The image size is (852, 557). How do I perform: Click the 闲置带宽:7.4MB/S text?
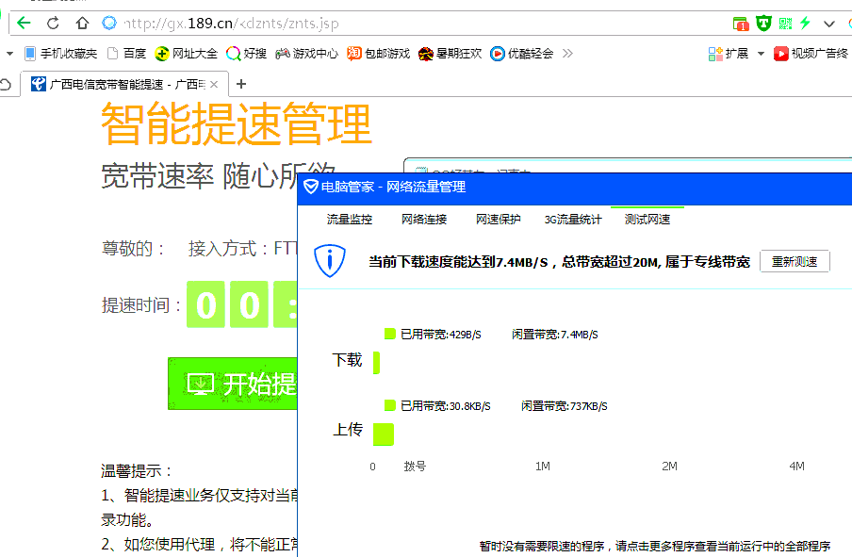(x=555, y=335)
